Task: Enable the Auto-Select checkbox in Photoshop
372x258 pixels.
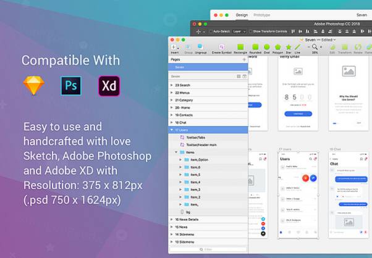Action: click(211, 31)
